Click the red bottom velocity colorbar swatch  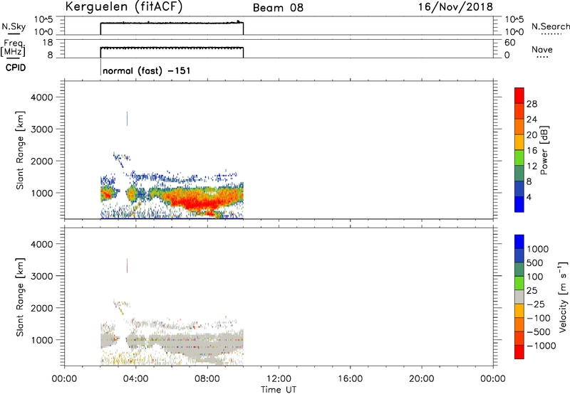click(x=519, y=352)
